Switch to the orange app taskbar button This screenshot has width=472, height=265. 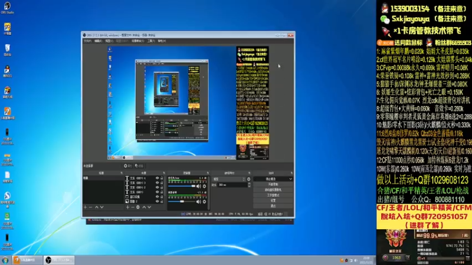[x=27, y=260]
